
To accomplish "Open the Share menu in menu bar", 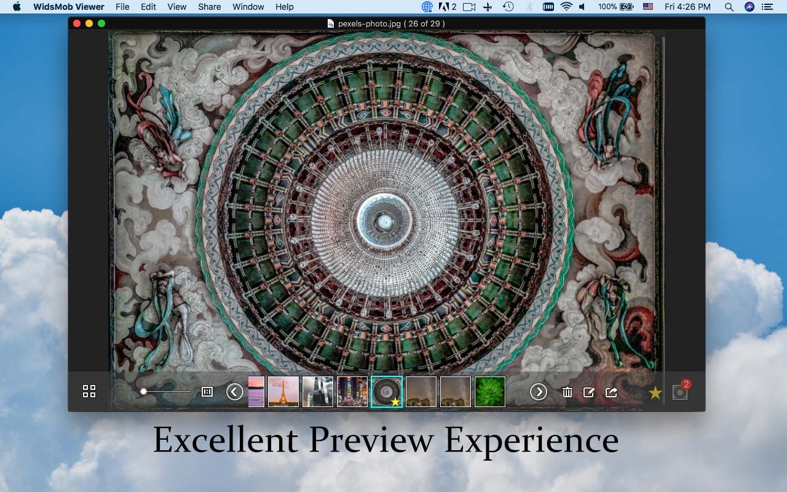I will coord(209,7).
